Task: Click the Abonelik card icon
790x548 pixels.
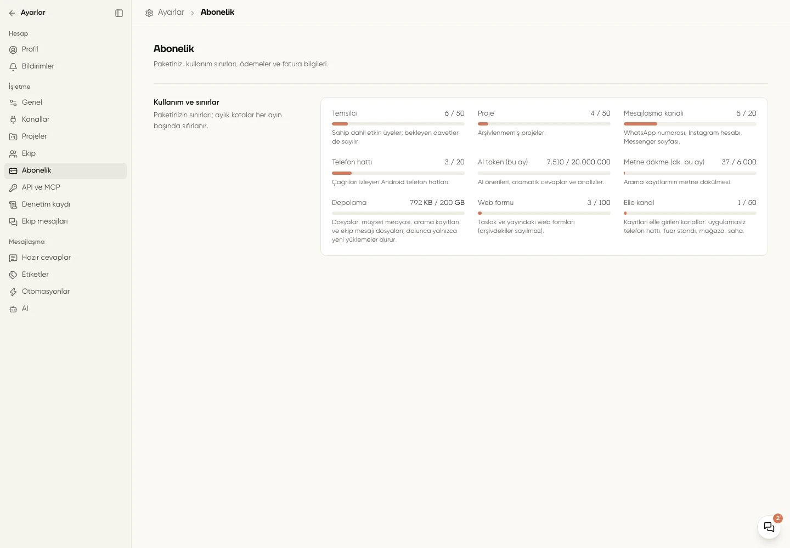Action: pos(13,170)
